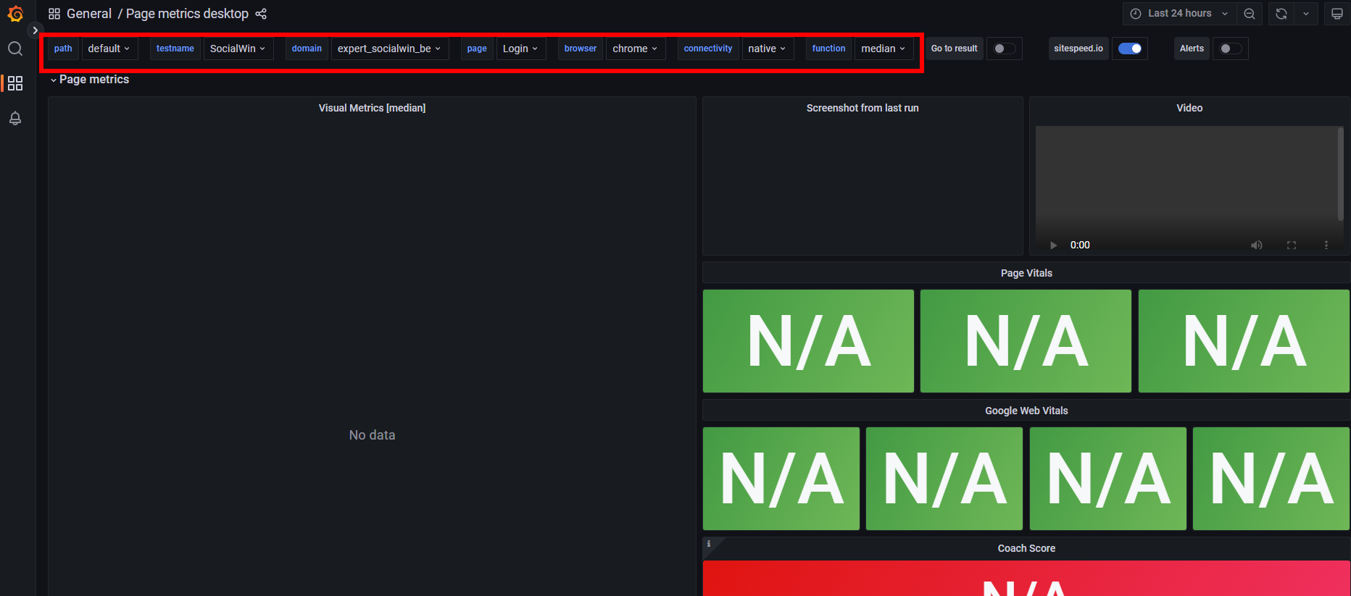Open the Page Vitals panel title
The width and height of the screenshot is (1351, 596).
point(1026,273)
